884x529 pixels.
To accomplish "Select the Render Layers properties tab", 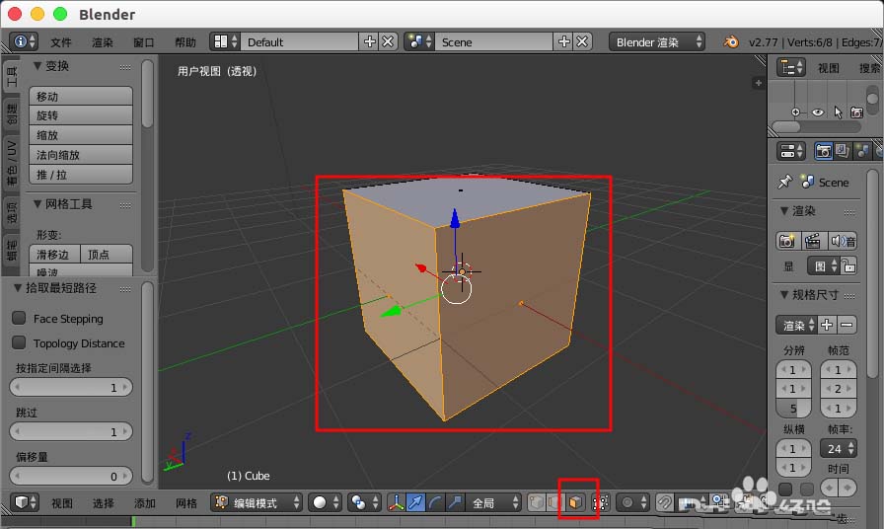I will pyautogui.click(x=843, y=151).
